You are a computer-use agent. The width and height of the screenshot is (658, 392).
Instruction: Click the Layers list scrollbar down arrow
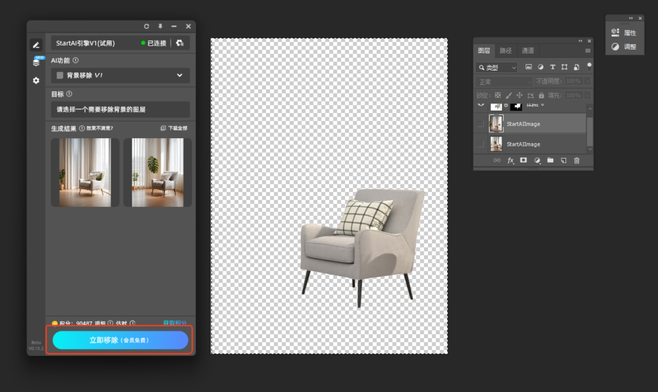(x=590, y=149)
